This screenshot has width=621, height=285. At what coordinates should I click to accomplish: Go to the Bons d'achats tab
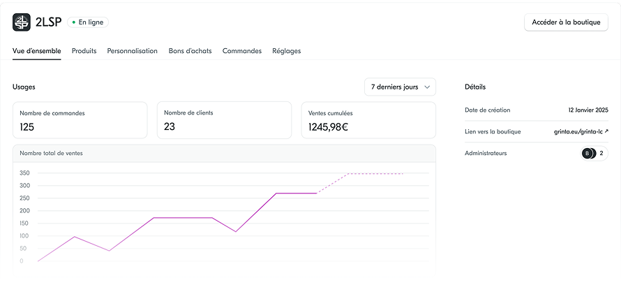[190, 51]
